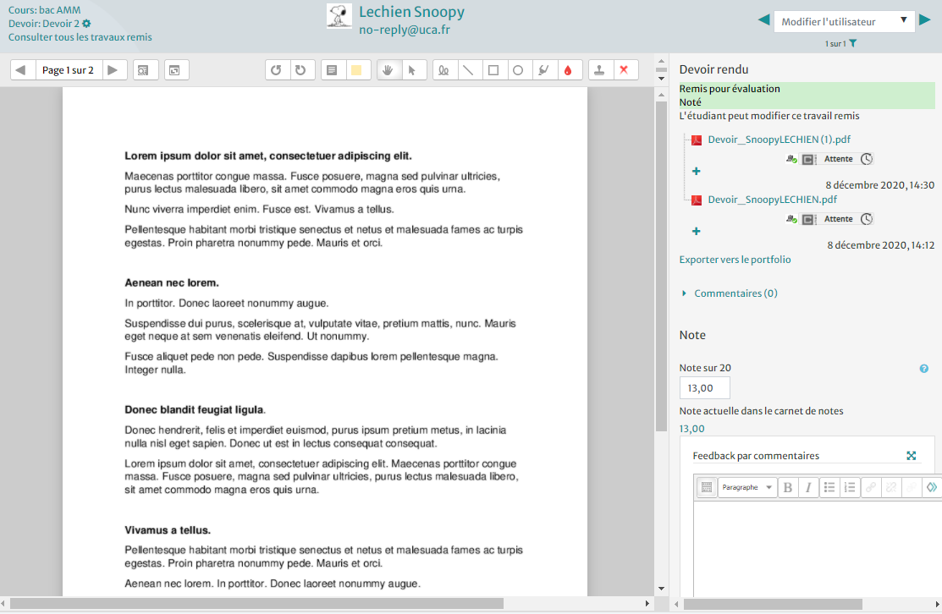The image size is (942, 614).
Task: Open the yellow comment colour picker
Action: coord(356,70)
